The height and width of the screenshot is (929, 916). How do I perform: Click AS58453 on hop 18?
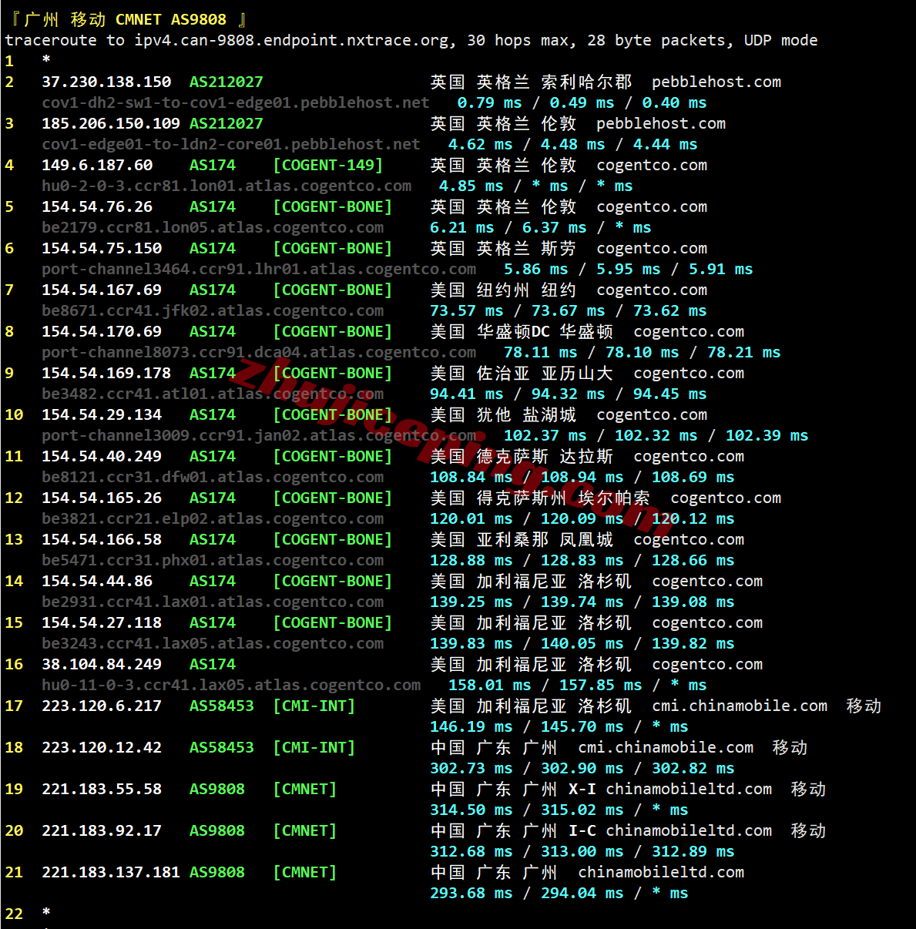click(222, 747)
